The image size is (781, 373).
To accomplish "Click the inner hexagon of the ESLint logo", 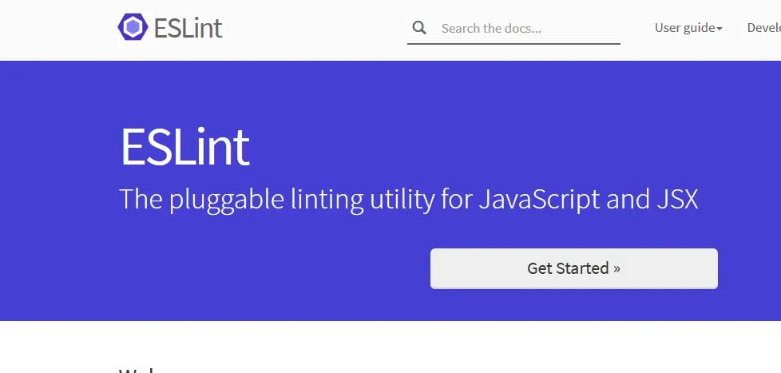I will click(133, 27).
